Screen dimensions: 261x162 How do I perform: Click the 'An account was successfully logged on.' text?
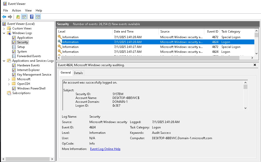click(90, 83)
